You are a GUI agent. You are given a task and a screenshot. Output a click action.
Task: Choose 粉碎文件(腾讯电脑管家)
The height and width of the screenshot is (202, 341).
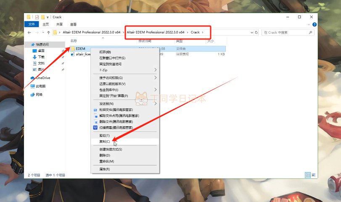[x=125, y=110]
